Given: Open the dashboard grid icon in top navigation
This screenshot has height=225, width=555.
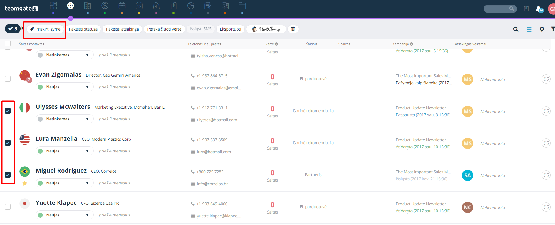Looking at the screenshot, I should coord(53,6).
